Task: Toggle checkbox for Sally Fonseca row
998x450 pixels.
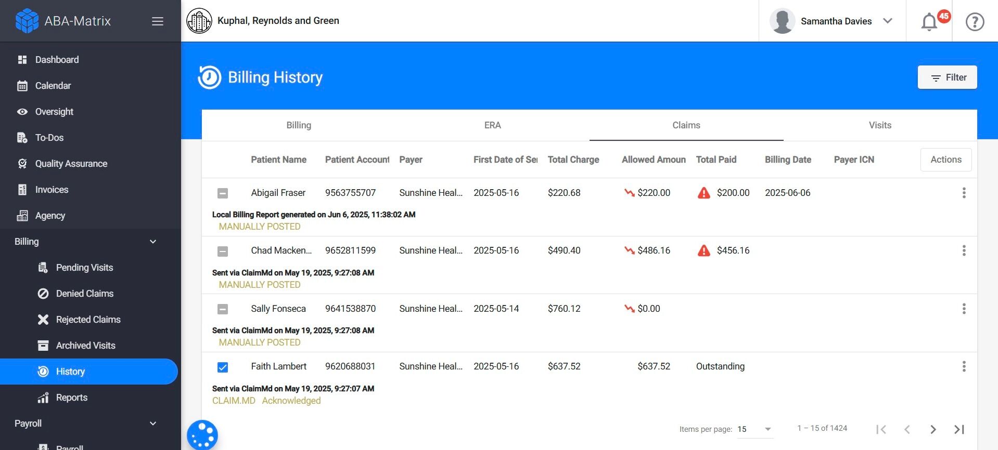Action: coord(223,309)
